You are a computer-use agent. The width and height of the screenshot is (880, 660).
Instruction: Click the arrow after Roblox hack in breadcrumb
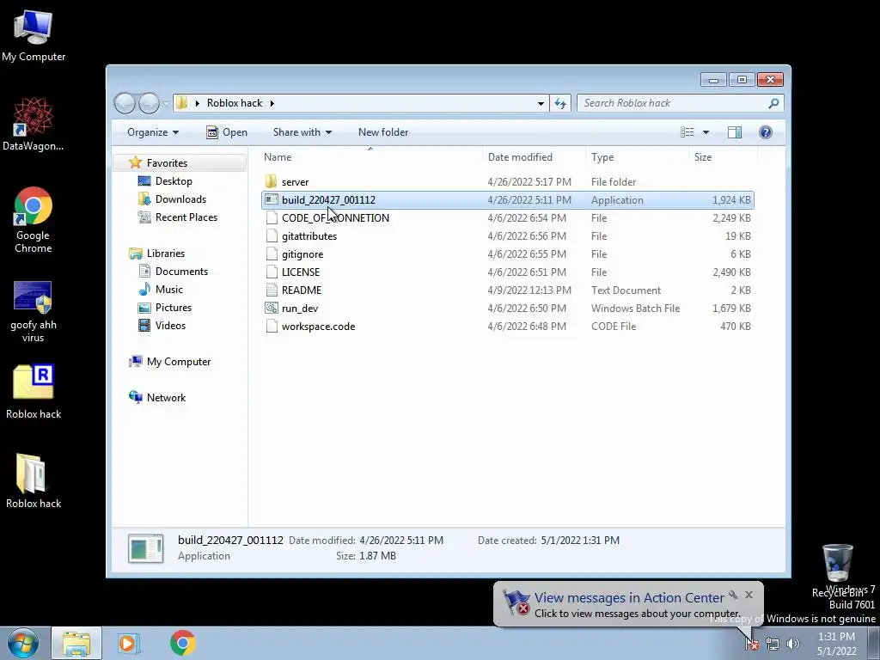click(x=272, y=103)
